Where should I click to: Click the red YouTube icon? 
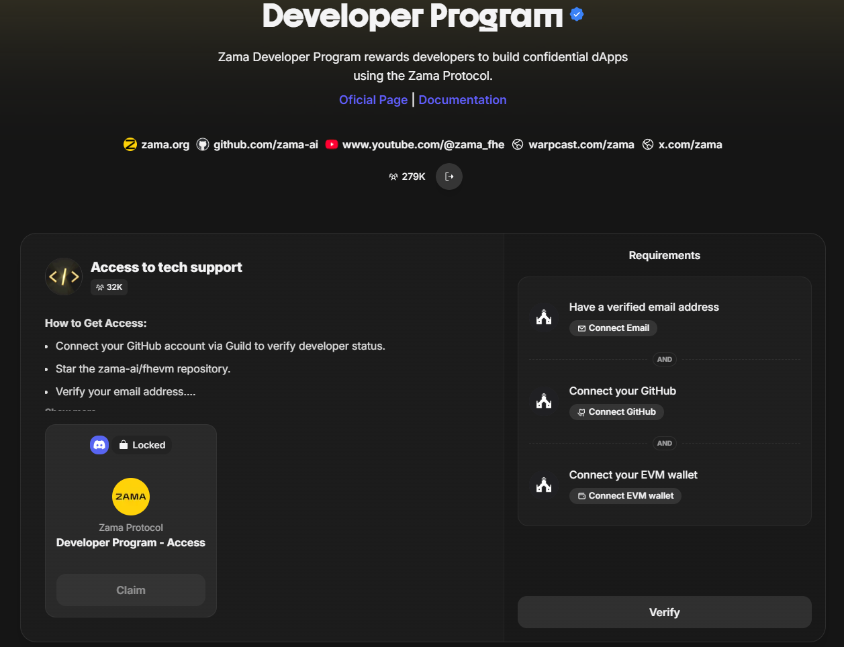click(332, 144)
